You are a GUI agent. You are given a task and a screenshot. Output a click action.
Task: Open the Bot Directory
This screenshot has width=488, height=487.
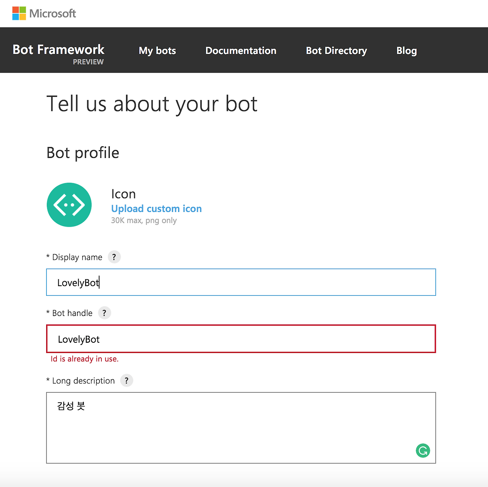[x=336, y=50]
